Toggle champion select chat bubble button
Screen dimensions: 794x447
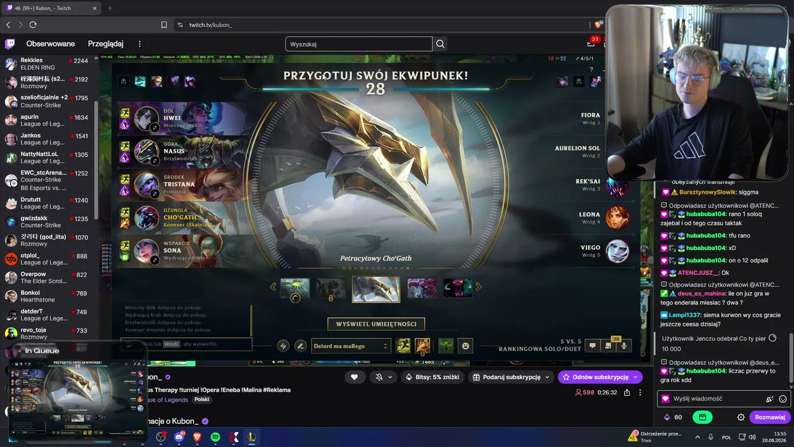(x=592, y=346)
